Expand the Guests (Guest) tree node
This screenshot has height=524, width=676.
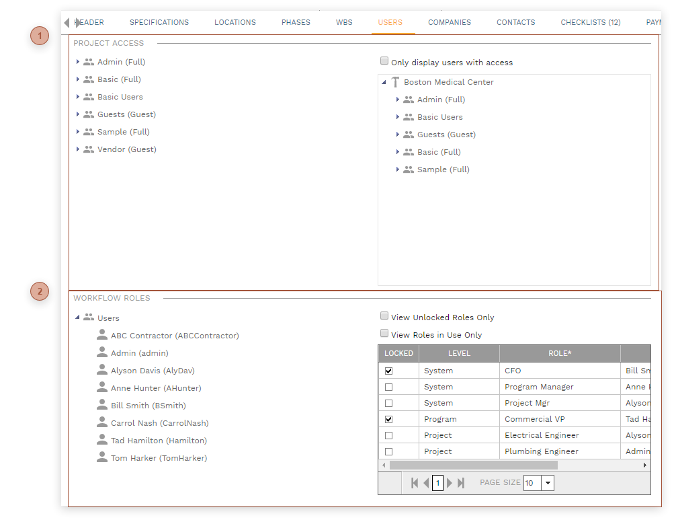pyautogui.click(x=397, y=134)
